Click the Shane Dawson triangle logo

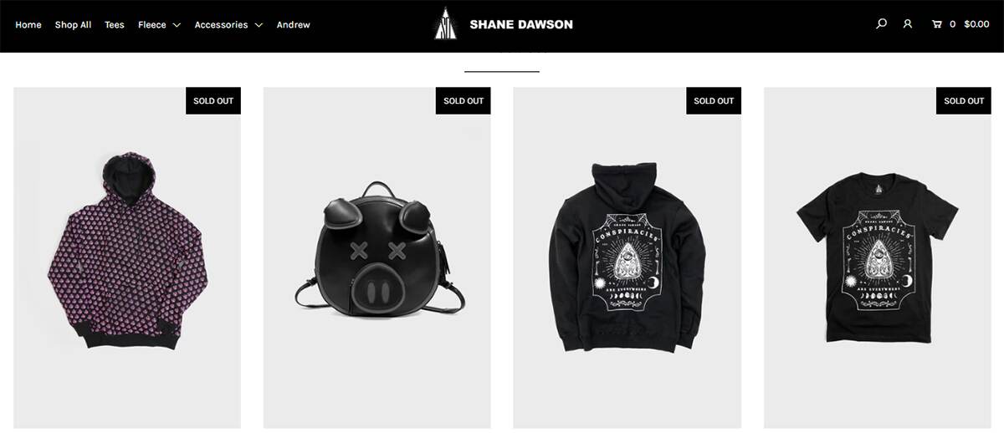(x=445, y=23)
